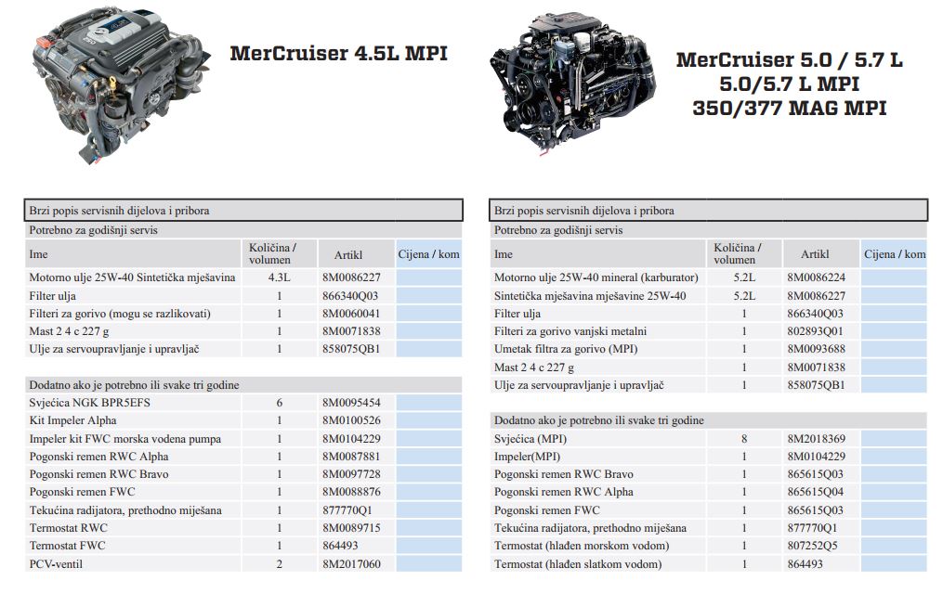Screen dimensions: 943x593
Task: Click 'Kit Impeler Alpha' row name
Action: coord(72,420)
